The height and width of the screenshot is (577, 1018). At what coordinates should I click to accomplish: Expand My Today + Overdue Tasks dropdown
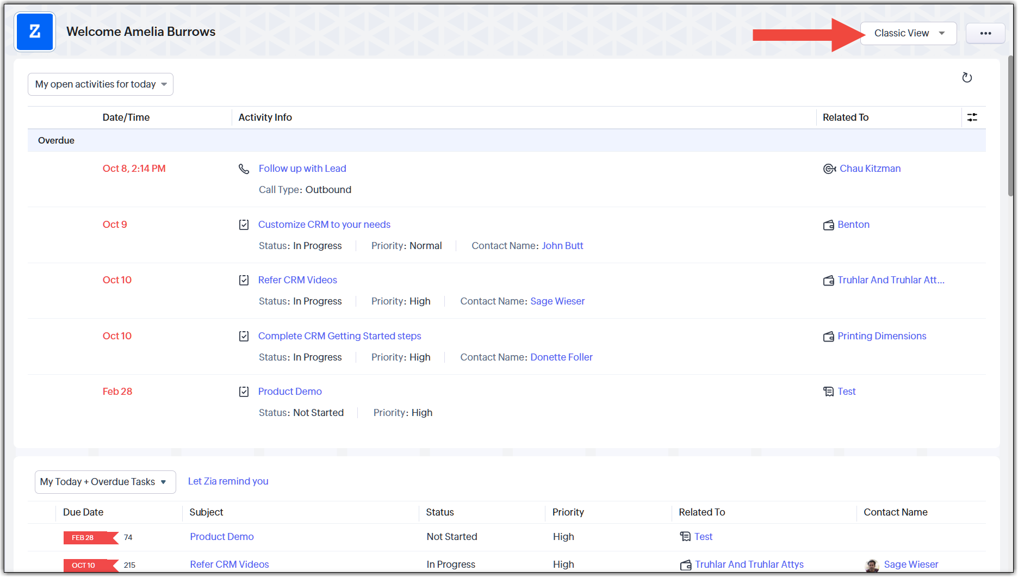click(x=105, y=482)
